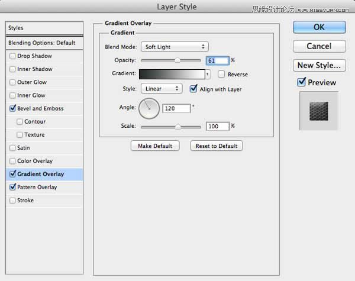Click the OK button
The width and height of the screenshot is (355, 281).
point(319,27)
